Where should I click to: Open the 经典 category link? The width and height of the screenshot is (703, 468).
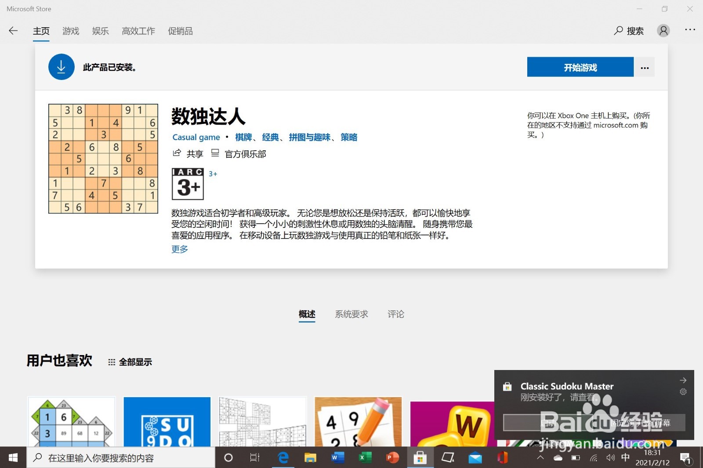(270, 137)
